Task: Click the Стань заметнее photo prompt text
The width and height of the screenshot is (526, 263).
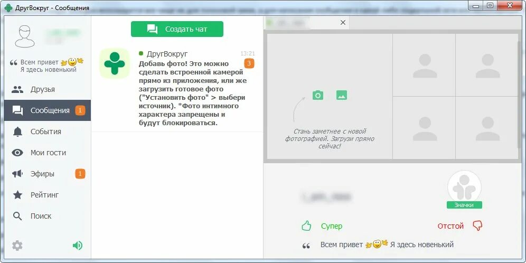Action: pos(330,139)
